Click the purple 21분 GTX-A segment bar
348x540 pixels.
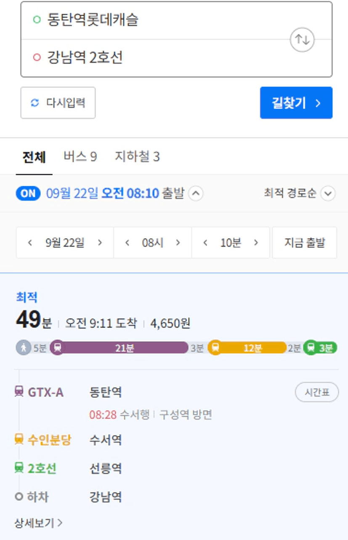(124, 348)
